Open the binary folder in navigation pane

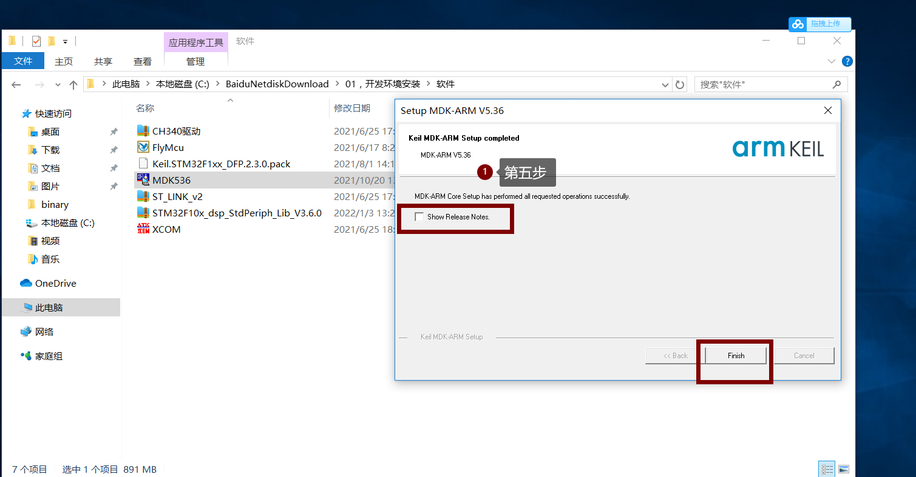[x=55, y=204]
